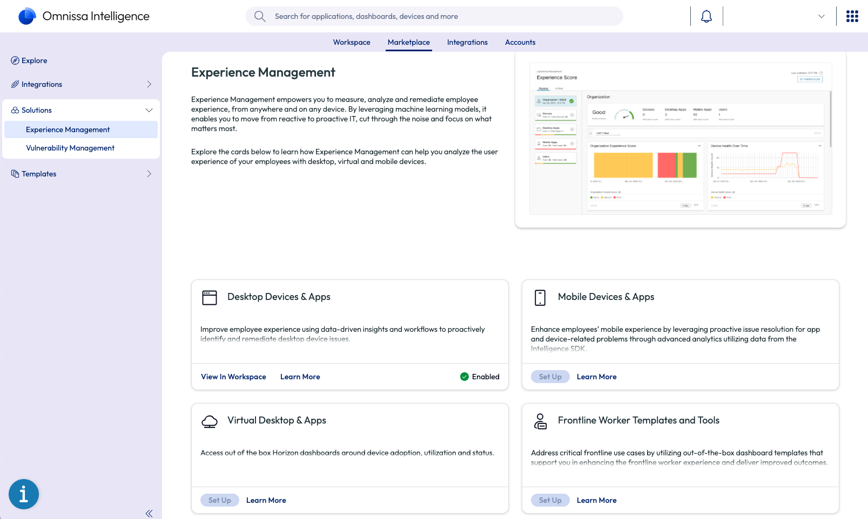Viewport: 868px width, 519px height.
Task: Open the blue info help button
Action: [x=24, y=494]
